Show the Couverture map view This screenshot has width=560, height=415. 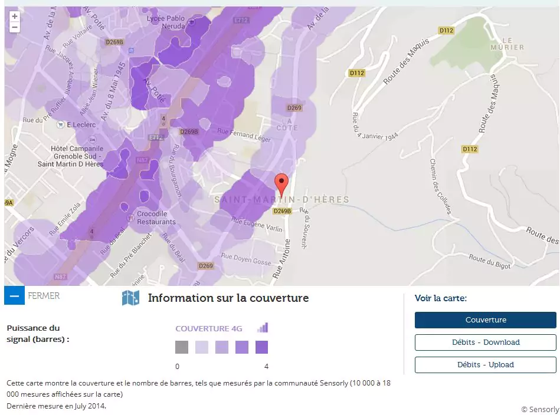coord(485,320)
